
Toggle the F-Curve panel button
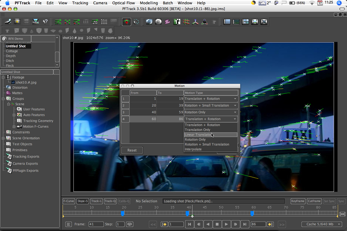point(69,201)
